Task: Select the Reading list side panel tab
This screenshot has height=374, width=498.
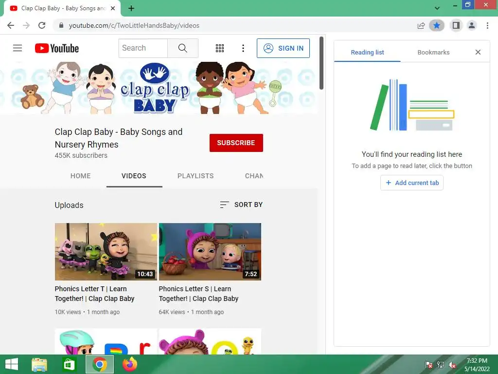Action: tap(368, 53)
